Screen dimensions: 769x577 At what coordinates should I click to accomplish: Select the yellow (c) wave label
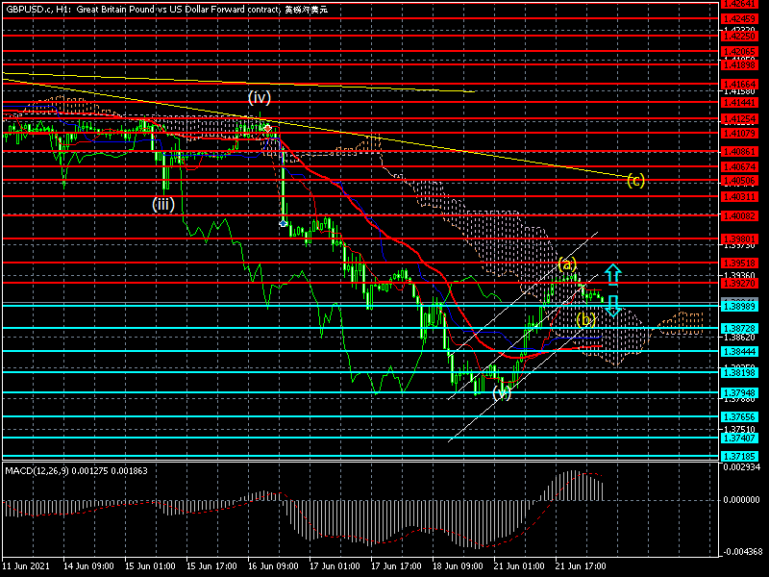tap(635, 181)
